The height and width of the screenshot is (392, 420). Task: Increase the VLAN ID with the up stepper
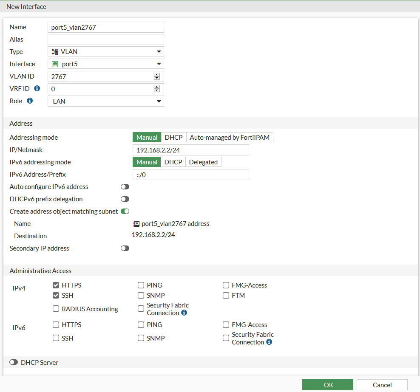pos(157,74)
